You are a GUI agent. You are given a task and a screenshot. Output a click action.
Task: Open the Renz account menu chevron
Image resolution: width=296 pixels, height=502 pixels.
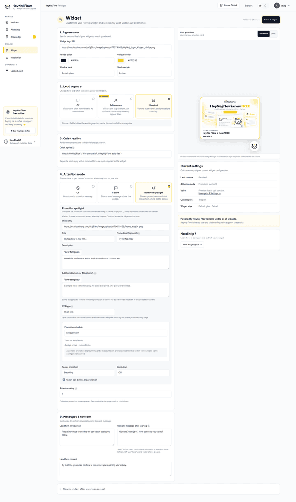pos(289,6)
